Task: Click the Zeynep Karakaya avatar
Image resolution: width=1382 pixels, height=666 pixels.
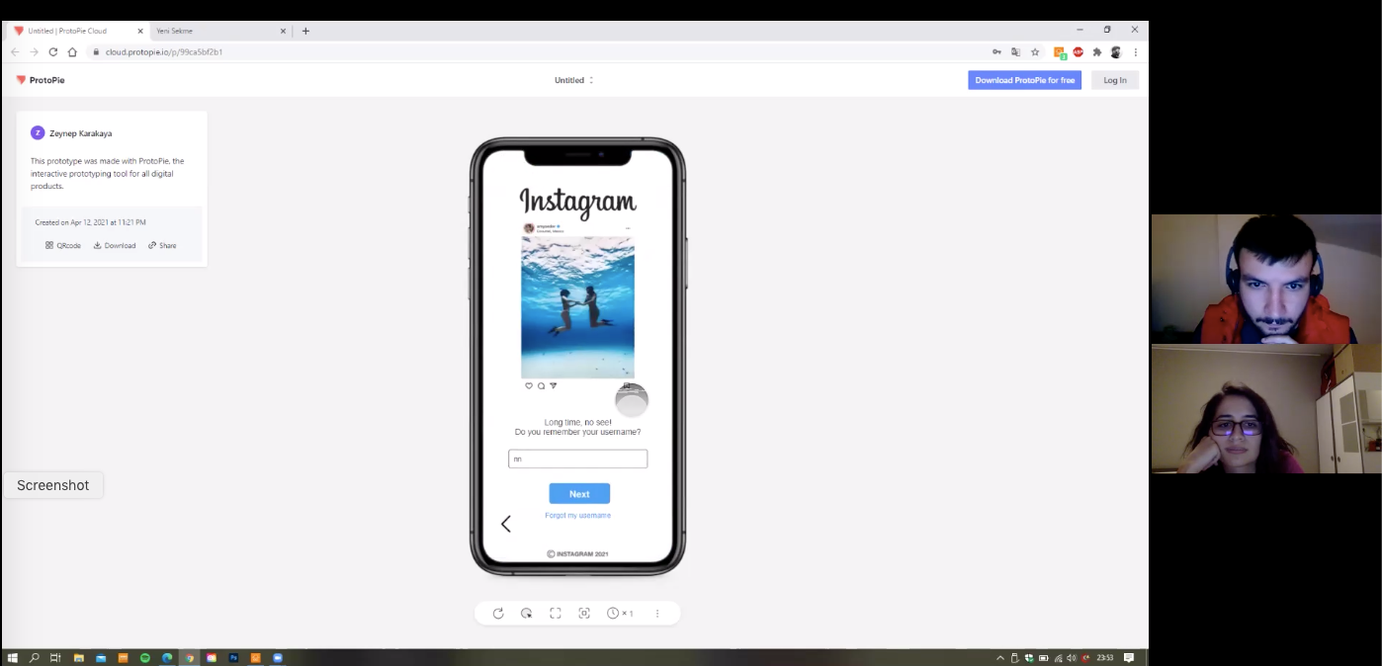Action: (x=38, y=132)
